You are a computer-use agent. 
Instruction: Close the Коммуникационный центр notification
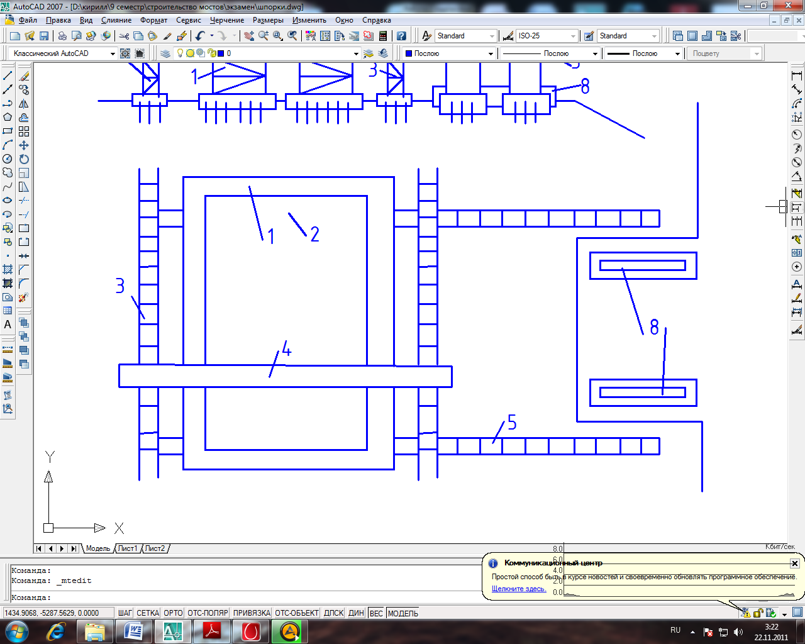794,563
